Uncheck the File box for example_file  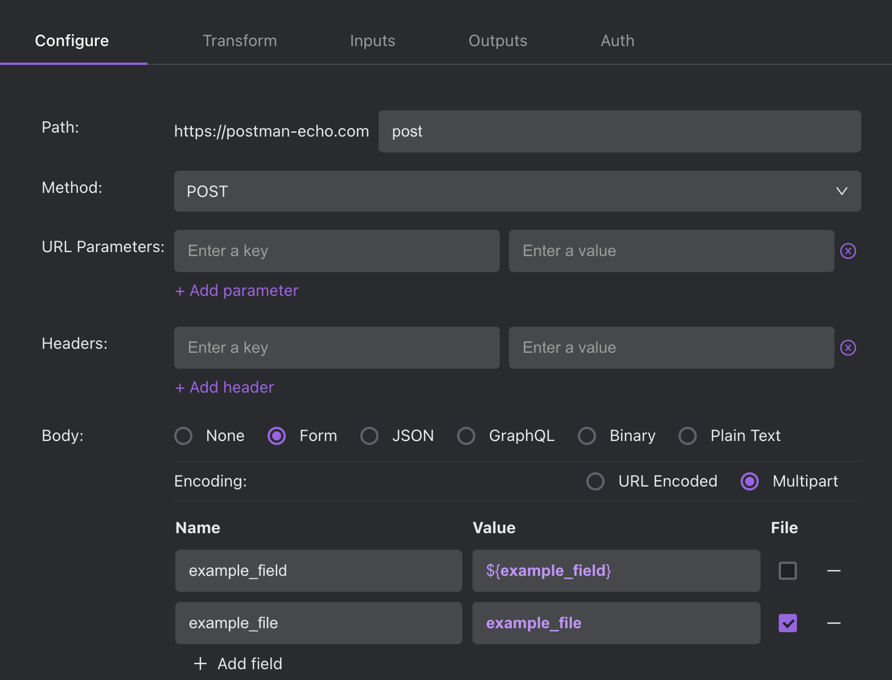pos(787,623)
